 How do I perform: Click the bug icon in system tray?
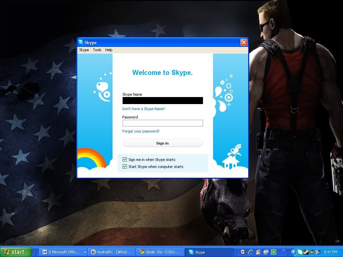pyautogui.click(x=312, y=252)
